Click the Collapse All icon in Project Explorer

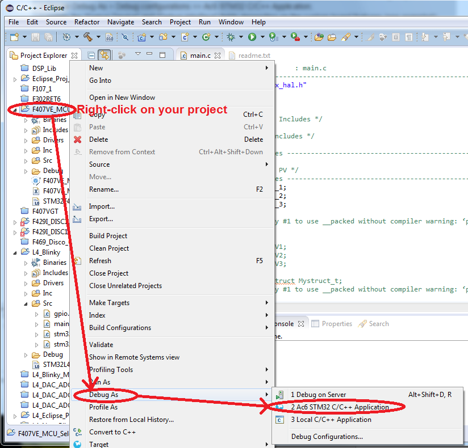click(x=91, y=56)
